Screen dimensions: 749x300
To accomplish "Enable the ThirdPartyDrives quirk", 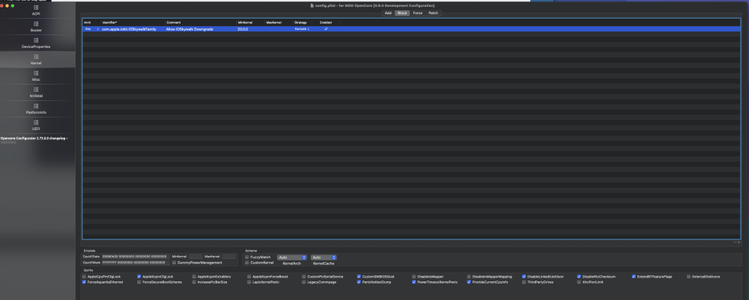I will 524,282.
